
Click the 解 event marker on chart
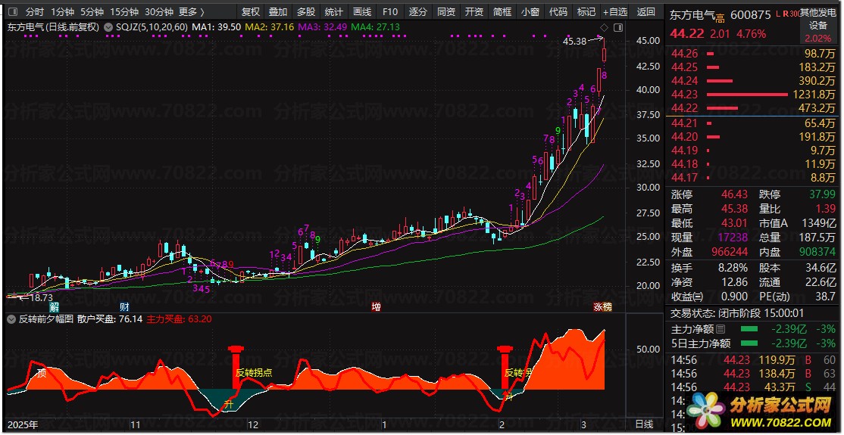55,307
